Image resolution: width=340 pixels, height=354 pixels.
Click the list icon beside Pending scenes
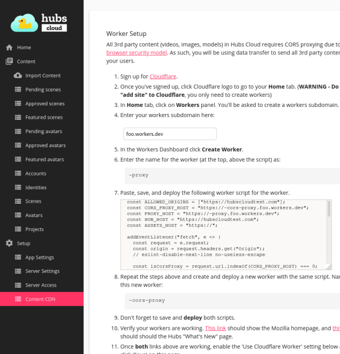pos(18,89)
